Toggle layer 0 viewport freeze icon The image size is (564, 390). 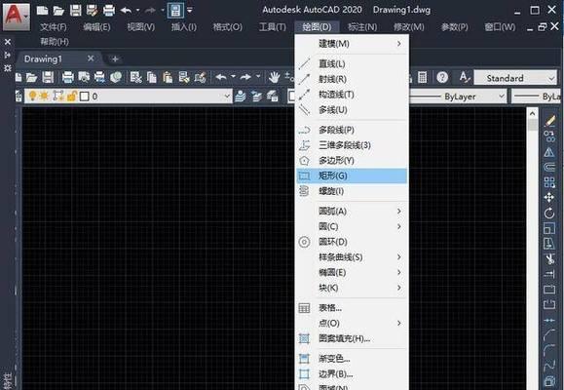(x=58, y=96)
